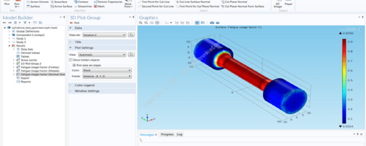Open the Frame dropdown
The height and width of the screenshot is (146, 366).
106,76
